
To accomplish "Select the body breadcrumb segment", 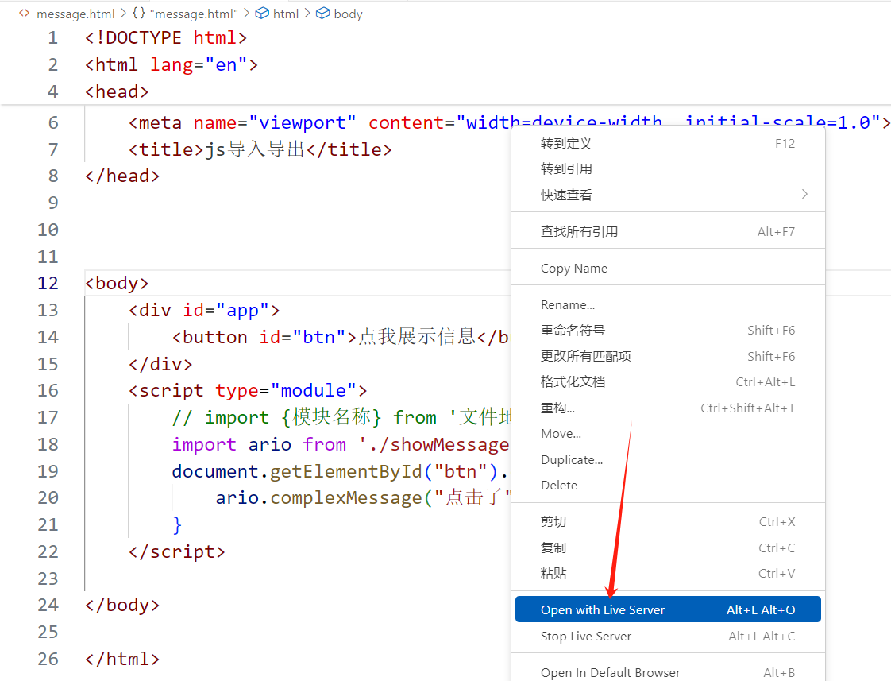I will 348,14.
